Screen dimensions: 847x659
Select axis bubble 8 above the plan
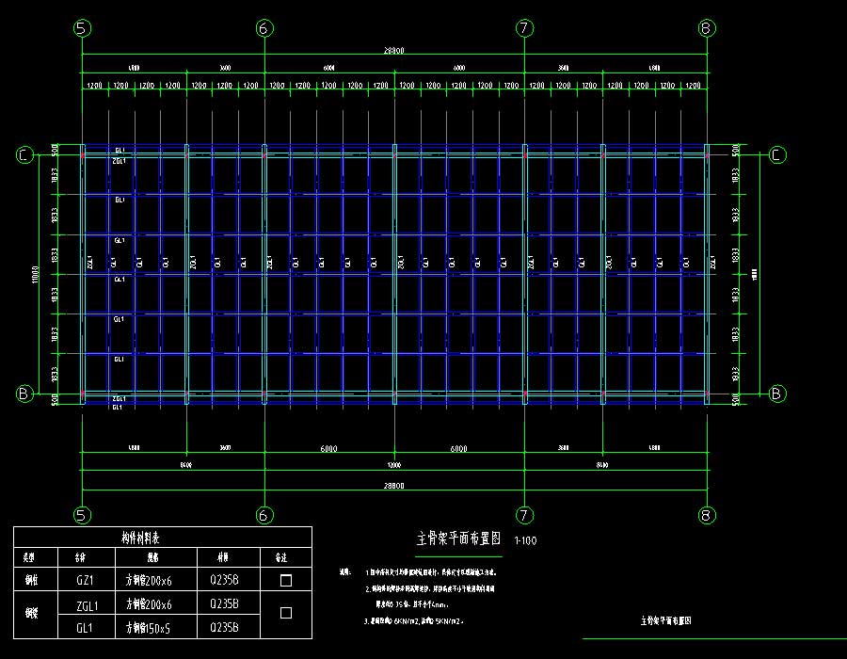click(707, 28)
